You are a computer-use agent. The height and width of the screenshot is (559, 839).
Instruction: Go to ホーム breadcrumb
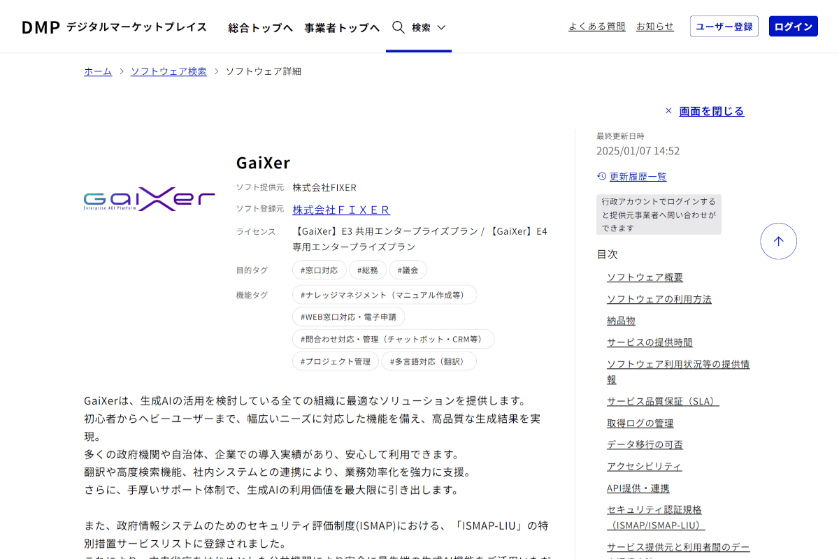click(98, 71)
